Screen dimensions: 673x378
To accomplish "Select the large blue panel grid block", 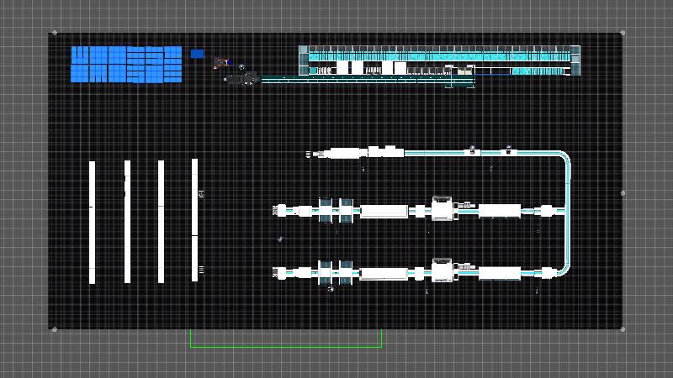I will point(126,65).
